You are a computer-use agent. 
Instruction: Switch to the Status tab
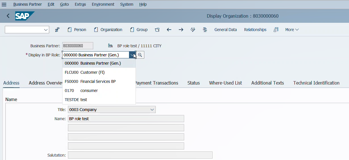click(194, 83)
